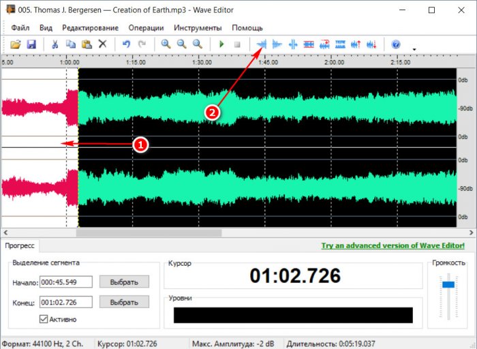Image resolution: width=477 pixels, height=349 pixels.
Task: Click the 1:30.00 mark on the time ruler
Action: [202, 63]
